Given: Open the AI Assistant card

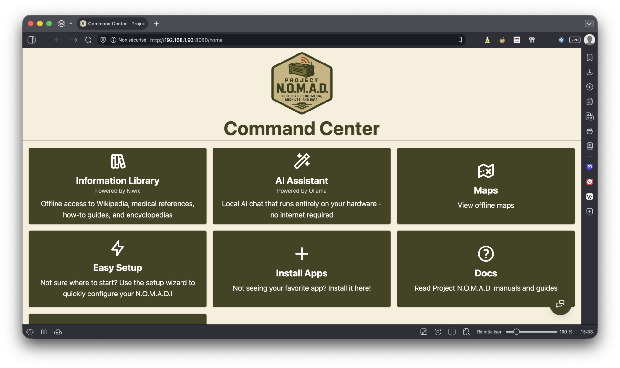Looking at the screenshot, I should pos(302,186).
